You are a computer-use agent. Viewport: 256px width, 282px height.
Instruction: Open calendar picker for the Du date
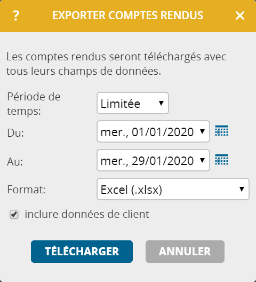coord(221,131)
